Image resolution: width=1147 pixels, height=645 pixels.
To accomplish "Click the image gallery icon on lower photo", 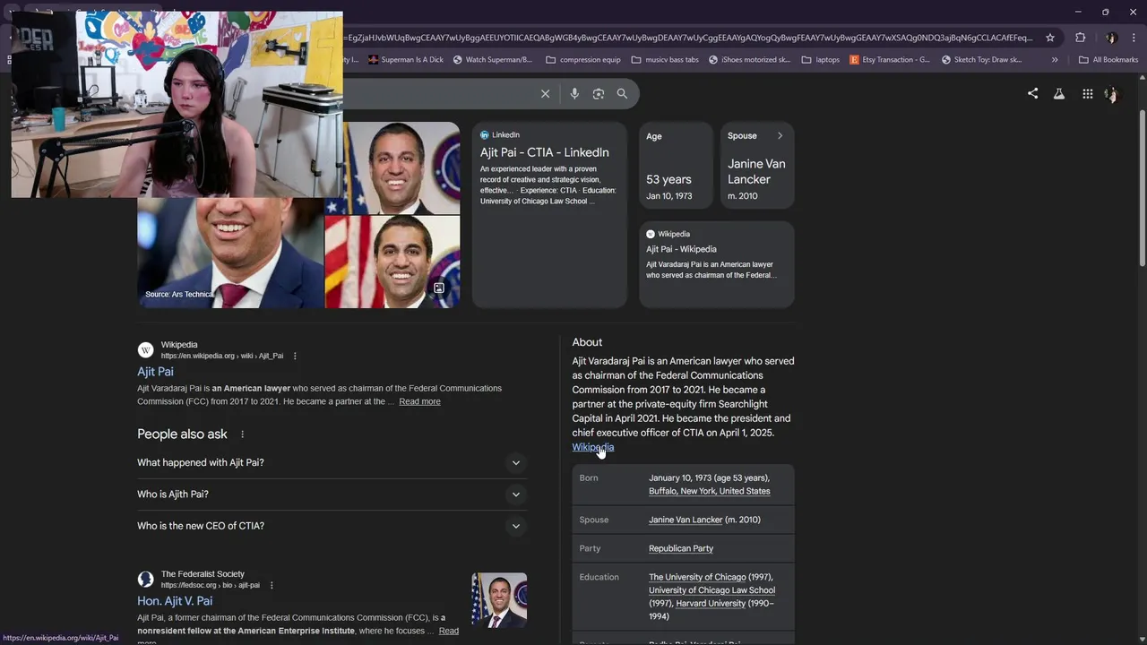I will (438, 288).
